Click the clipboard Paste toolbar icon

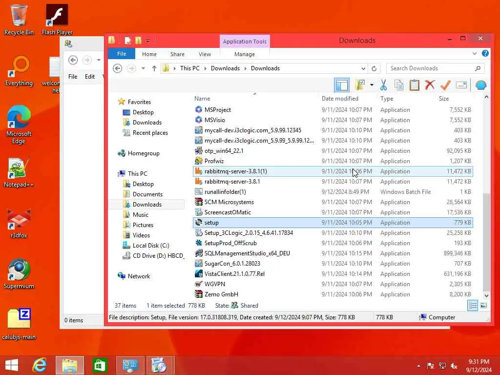click(x=414, y=85)
